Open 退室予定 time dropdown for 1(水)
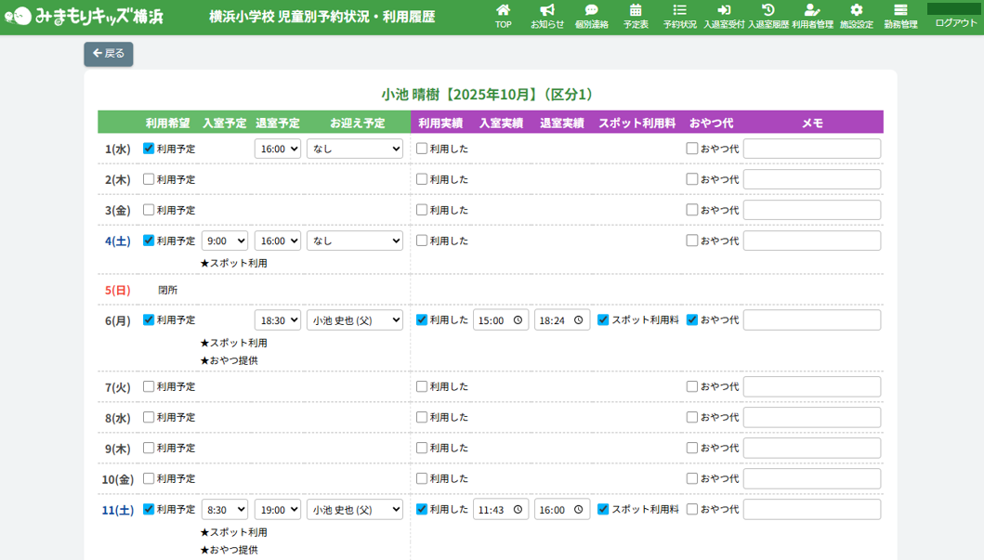 (x=277, y=149)
